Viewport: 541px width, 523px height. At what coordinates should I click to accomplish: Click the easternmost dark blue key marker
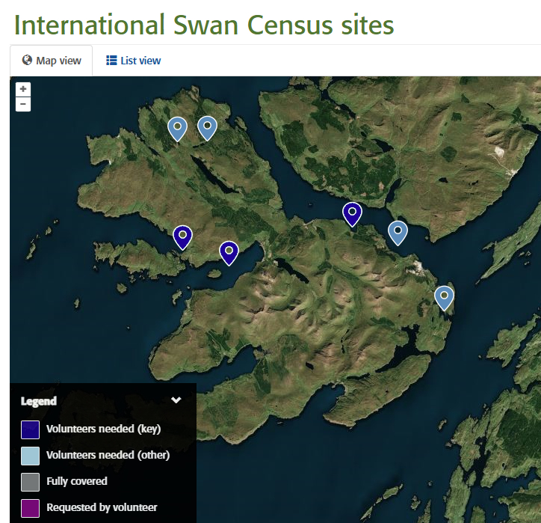[x=352, y=213]
